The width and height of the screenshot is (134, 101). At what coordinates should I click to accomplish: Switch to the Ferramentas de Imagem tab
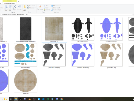click(9, 3)
